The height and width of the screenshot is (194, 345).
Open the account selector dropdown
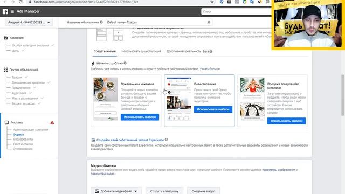29,22
